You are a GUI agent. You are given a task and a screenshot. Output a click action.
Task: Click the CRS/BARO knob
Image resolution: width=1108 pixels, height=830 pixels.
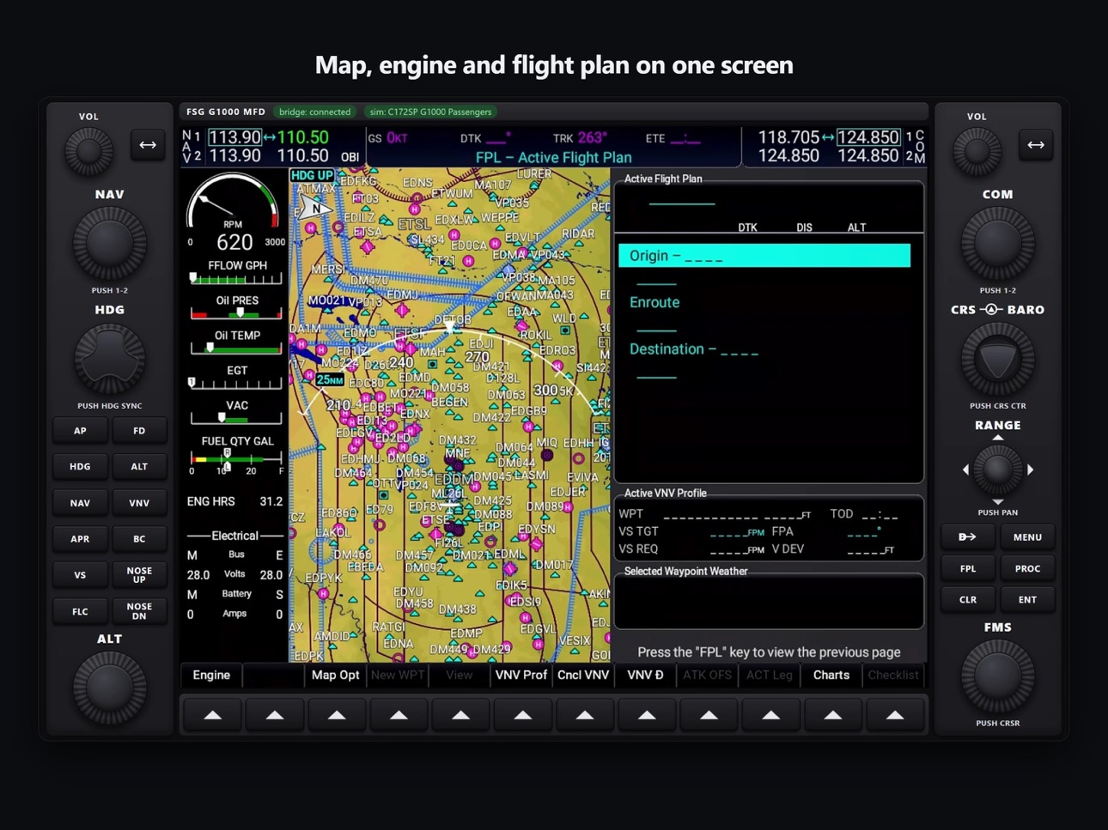point(997,359)
